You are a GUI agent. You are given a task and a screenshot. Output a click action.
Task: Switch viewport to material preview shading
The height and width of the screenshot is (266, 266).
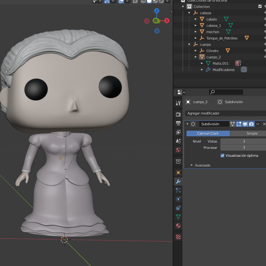[155, 2]
